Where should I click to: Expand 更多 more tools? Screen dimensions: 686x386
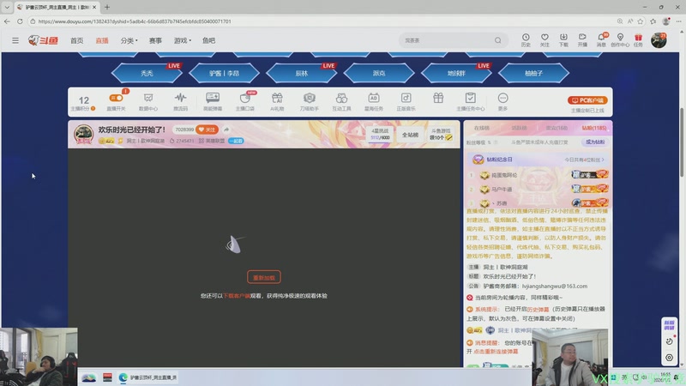pyautogui.click(x=502, y=102)
